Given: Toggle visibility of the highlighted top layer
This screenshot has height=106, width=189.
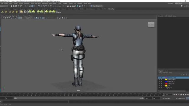Looking at the screenshot, I should (159, 78).
